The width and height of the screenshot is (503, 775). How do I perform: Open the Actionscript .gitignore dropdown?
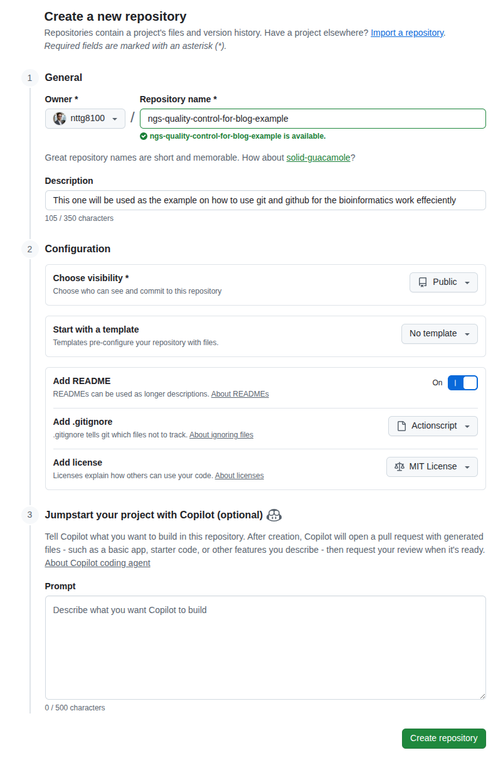(x=433, y=425)
